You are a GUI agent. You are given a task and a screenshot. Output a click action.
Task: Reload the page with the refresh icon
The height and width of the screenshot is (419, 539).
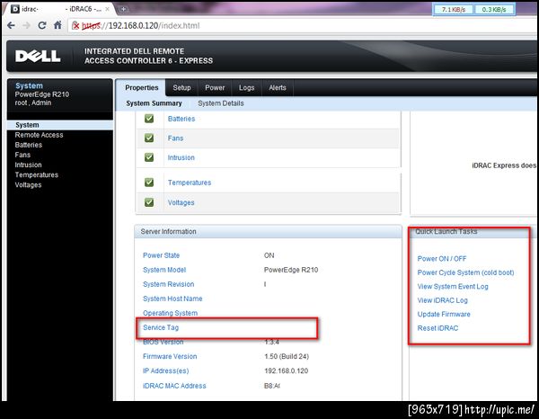tap(42, 25)
